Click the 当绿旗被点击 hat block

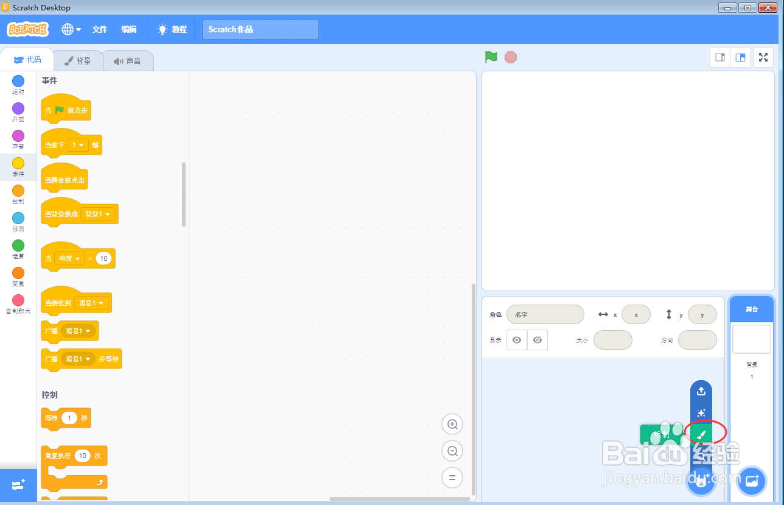66,108
